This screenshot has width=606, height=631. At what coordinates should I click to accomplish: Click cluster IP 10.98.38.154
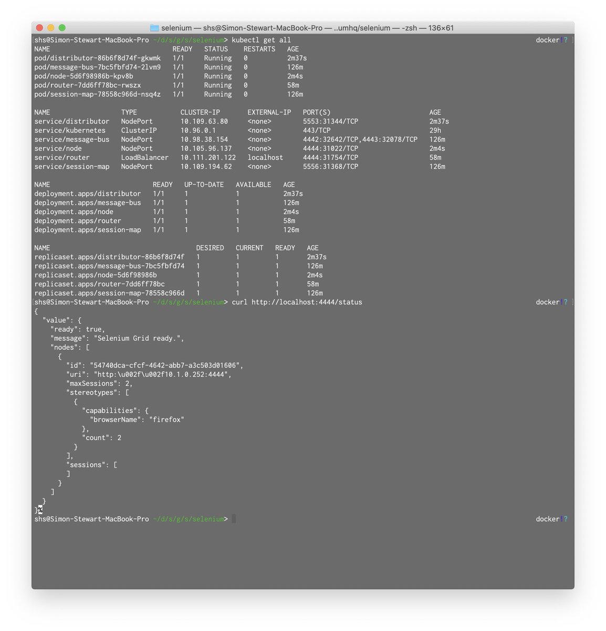[x=204, y=139]
